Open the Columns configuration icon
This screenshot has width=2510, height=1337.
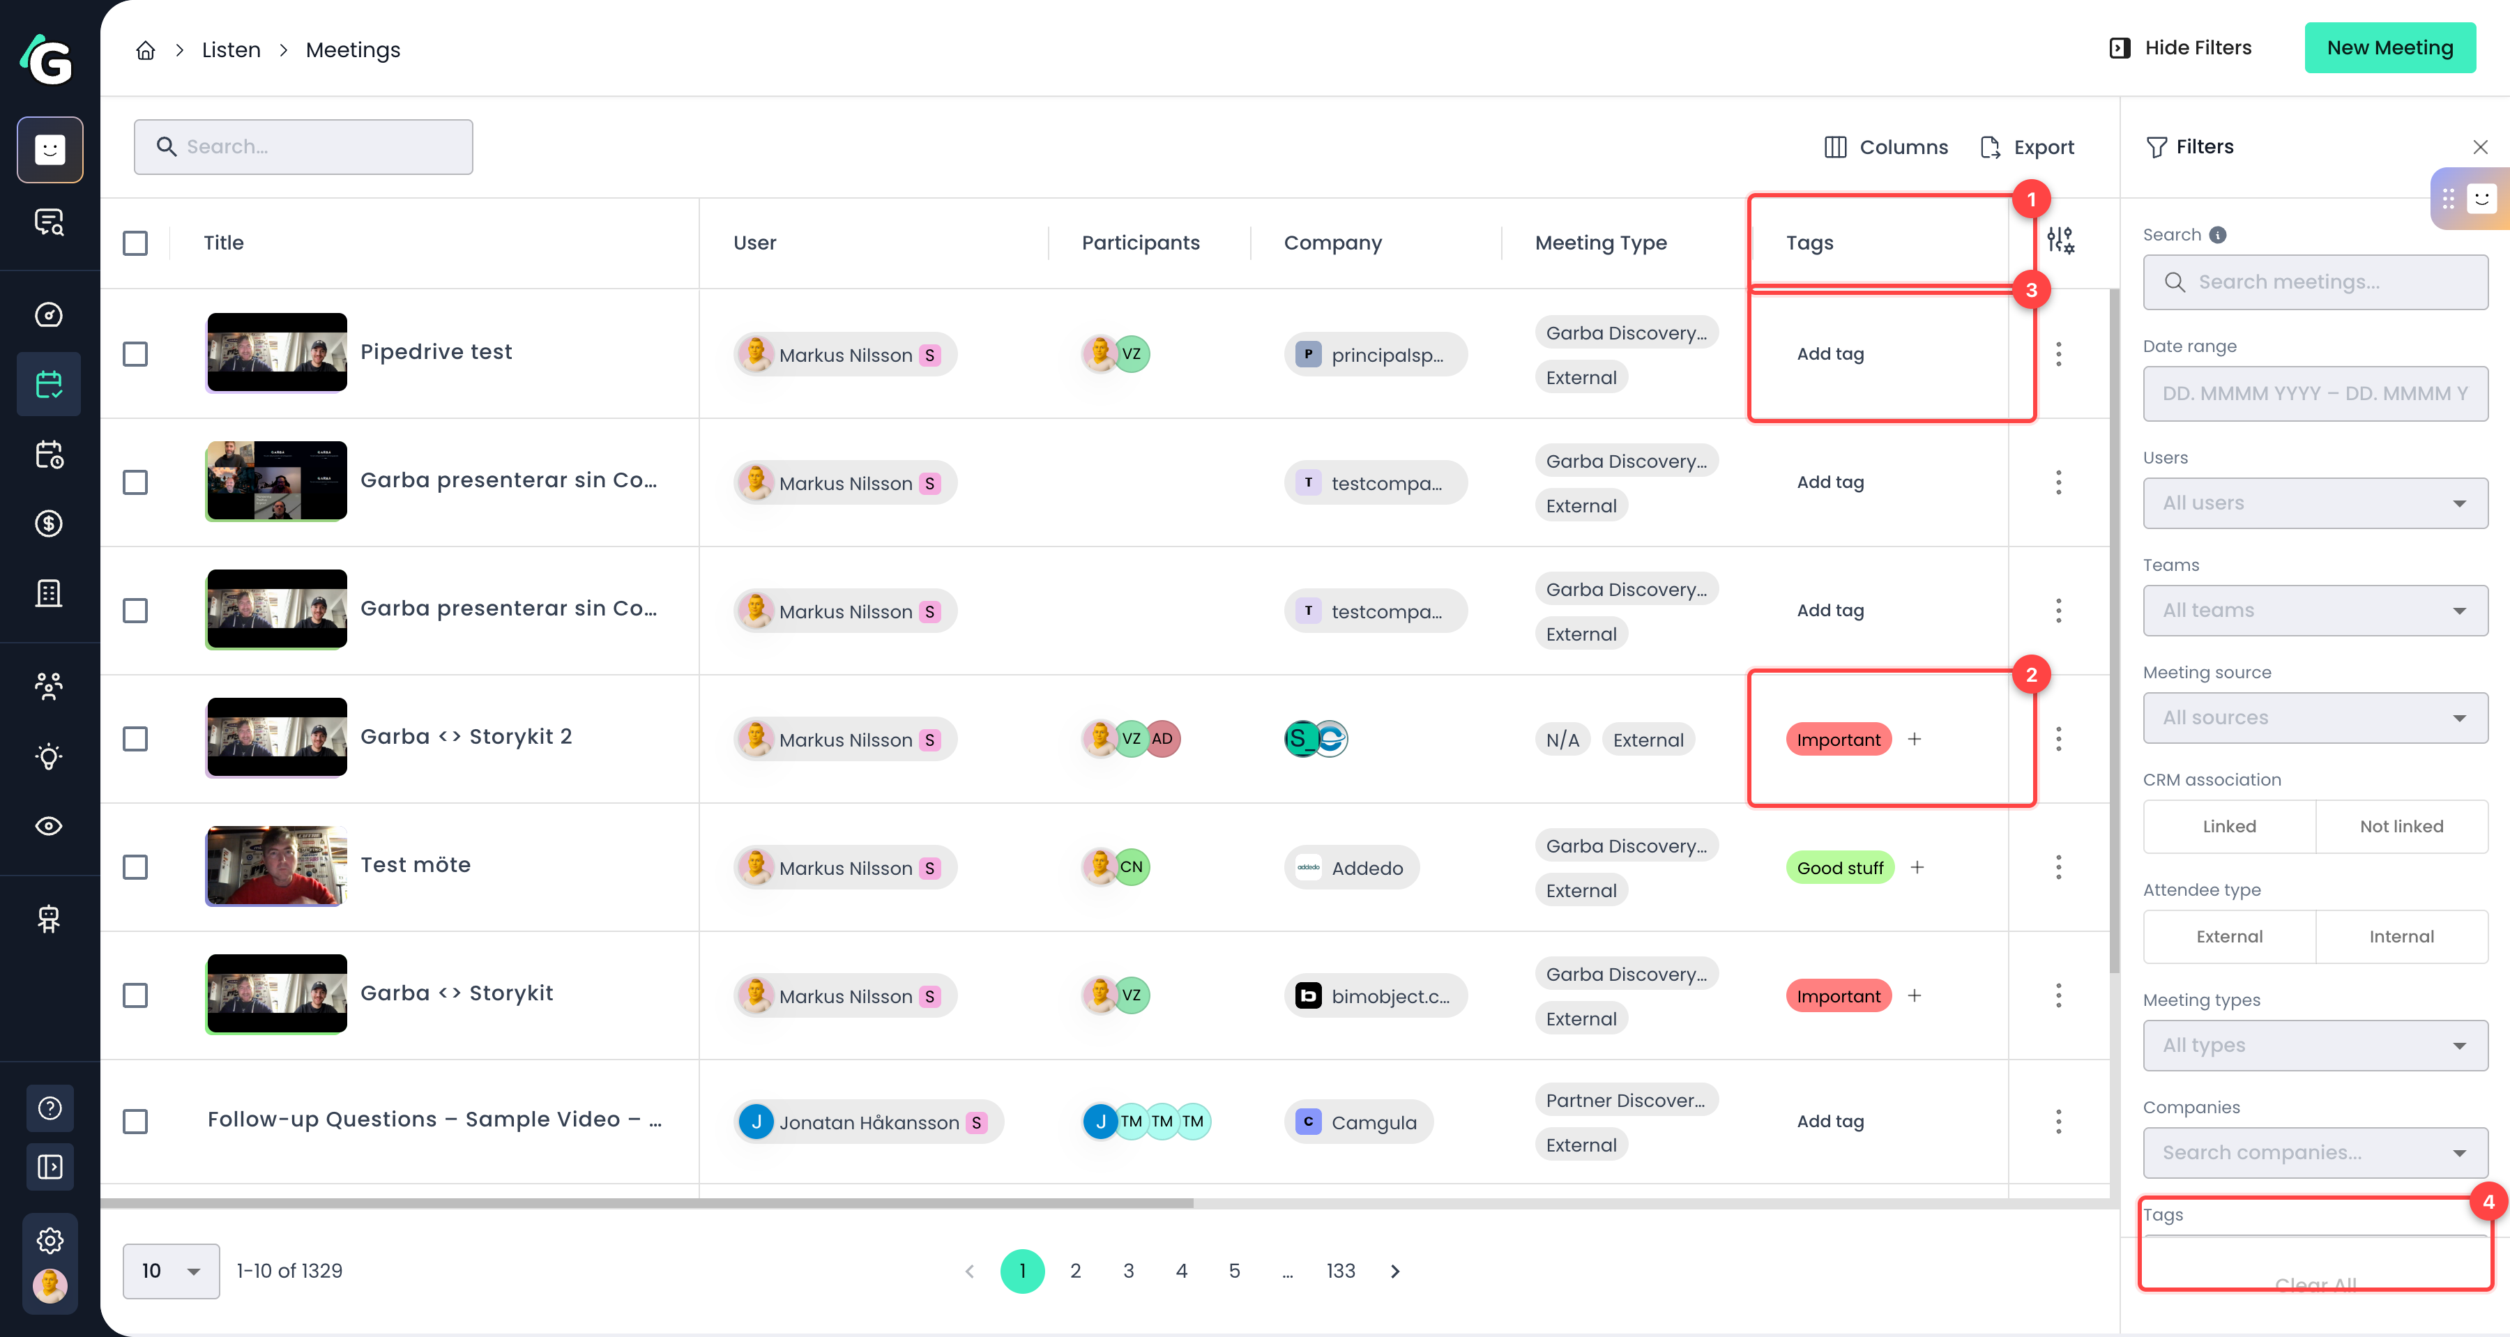pyautogui.click(x=1836, y=146)
